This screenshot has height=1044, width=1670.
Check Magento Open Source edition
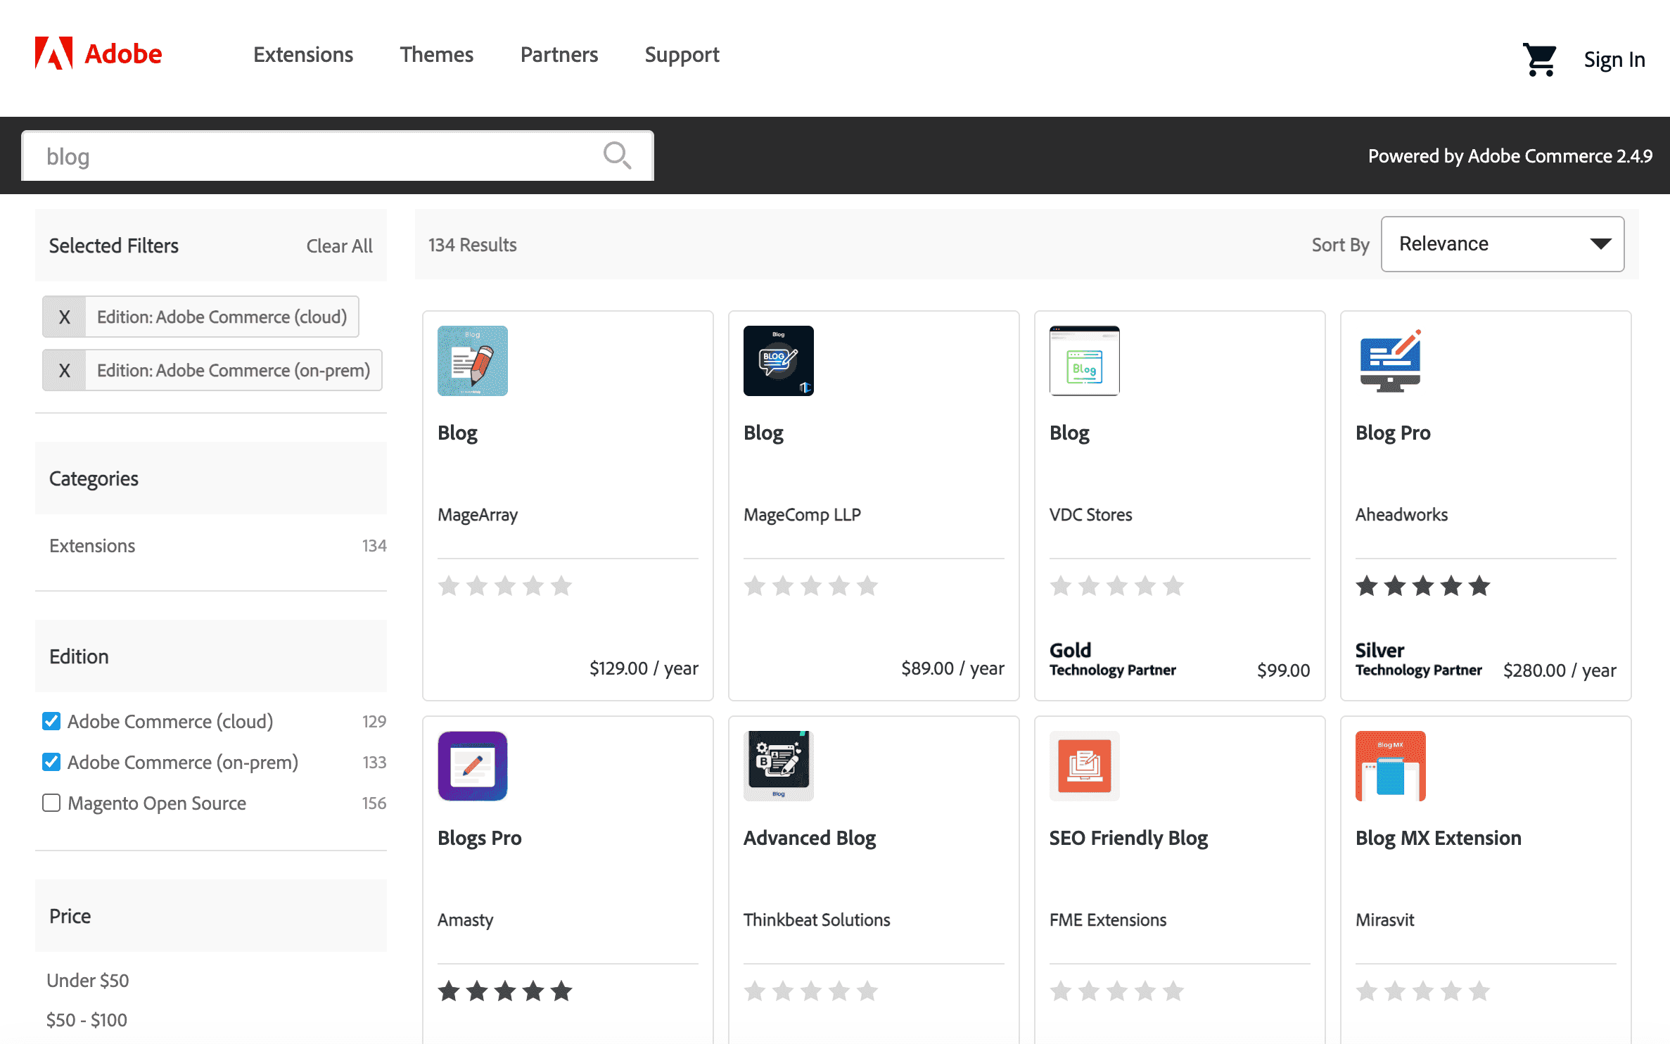(x=51, y=803)
